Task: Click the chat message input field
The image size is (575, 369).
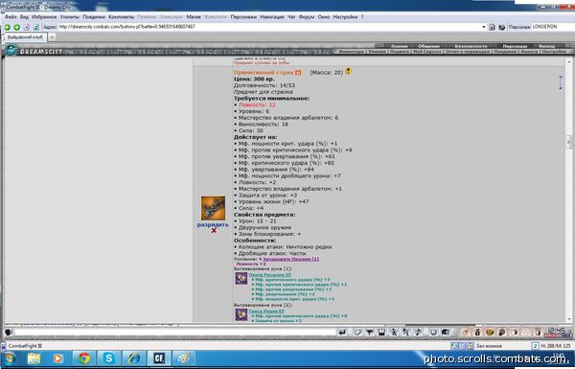Action: click(175, 333)
